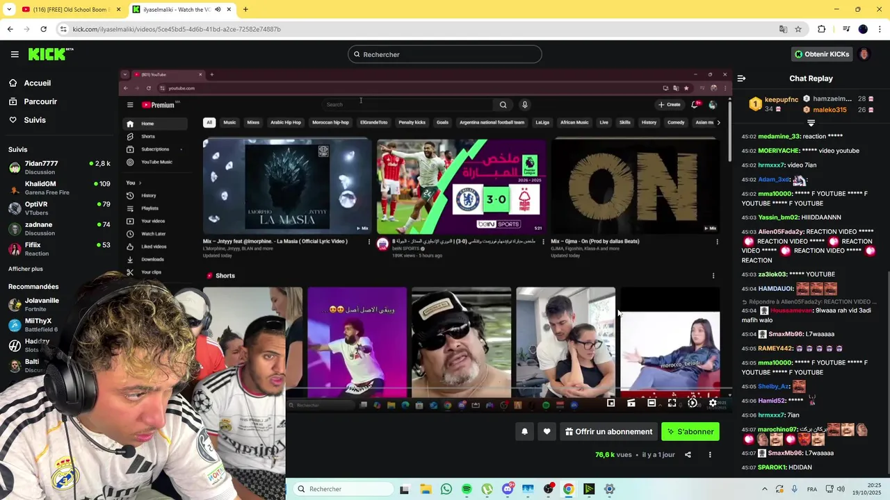This screenshot has width=890, height=500.
Task: Open the video player settings gear
Action: click(713, 403)
